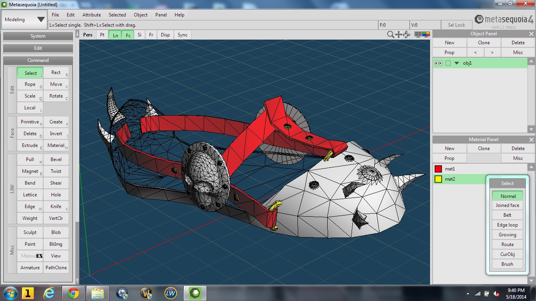Choose the Extrude command
The width and height of the screenshot is (536, 301).
pos(30,145)
